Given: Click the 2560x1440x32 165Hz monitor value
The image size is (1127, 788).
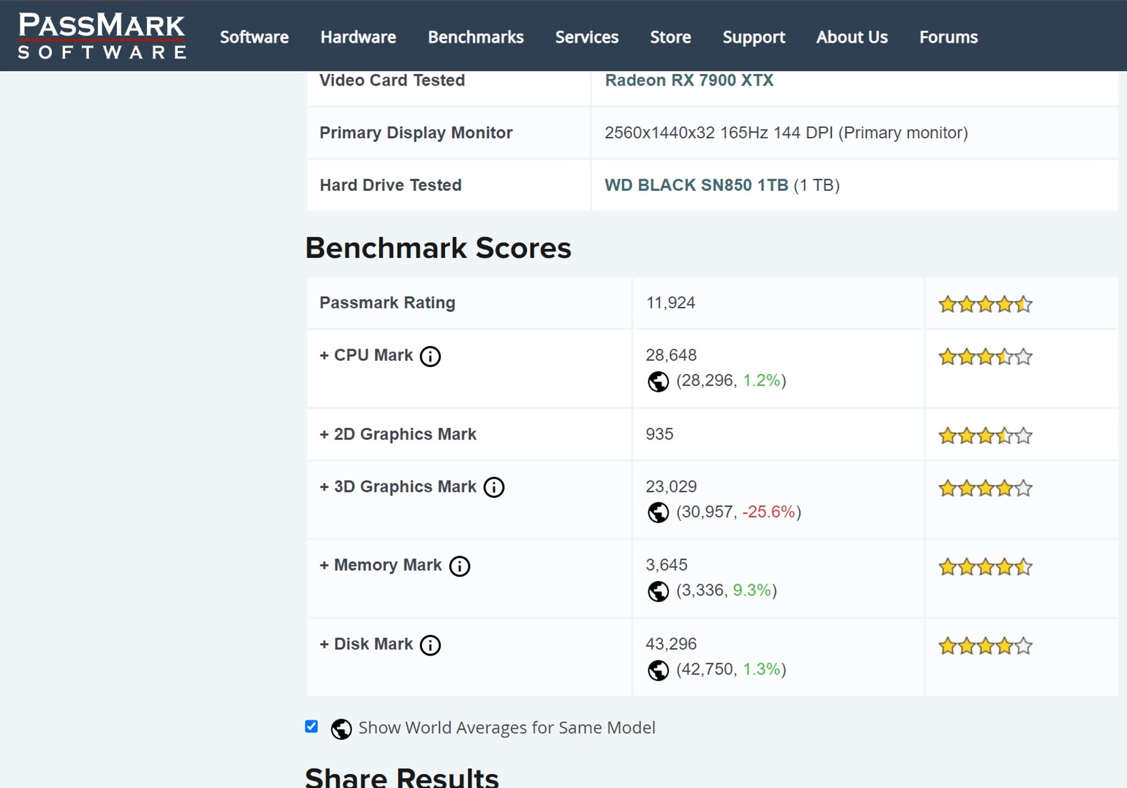Looking at the screenshot, I should (x=786, y=133).
